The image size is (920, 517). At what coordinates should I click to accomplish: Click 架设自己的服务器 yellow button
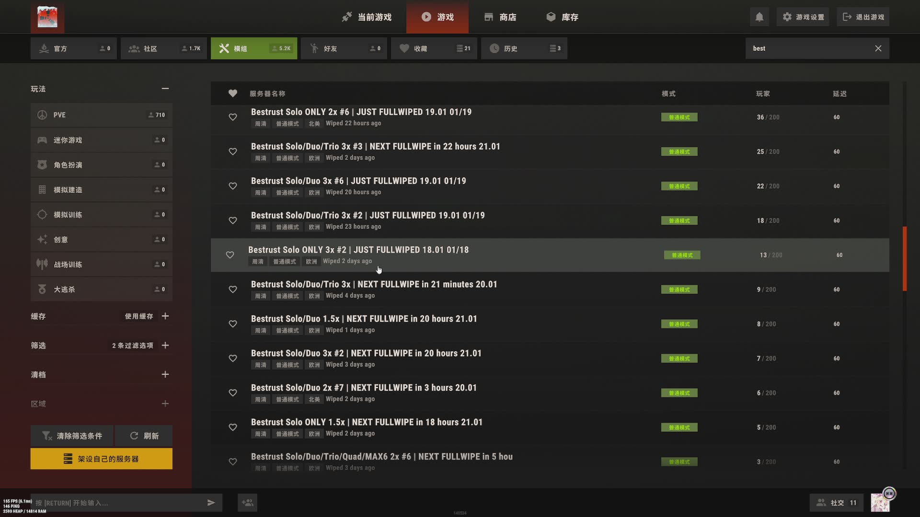(101, 459)
